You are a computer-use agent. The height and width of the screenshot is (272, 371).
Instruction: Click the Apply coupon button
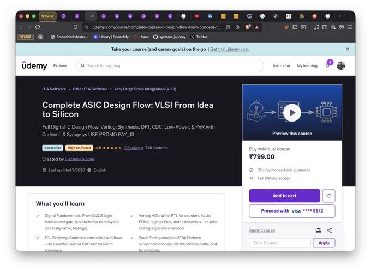point(324,243)
